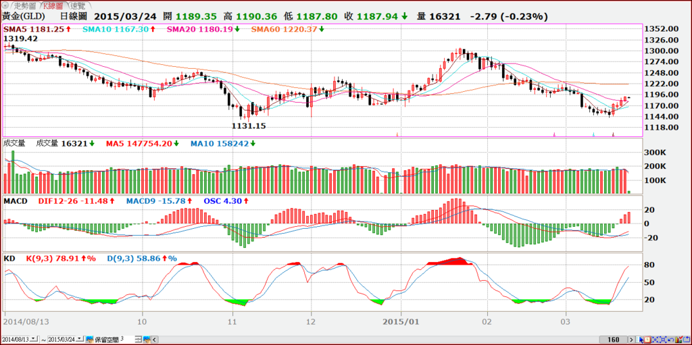
Task: Click the zoom-out expand arrows icon
Action: coord(664,340)
